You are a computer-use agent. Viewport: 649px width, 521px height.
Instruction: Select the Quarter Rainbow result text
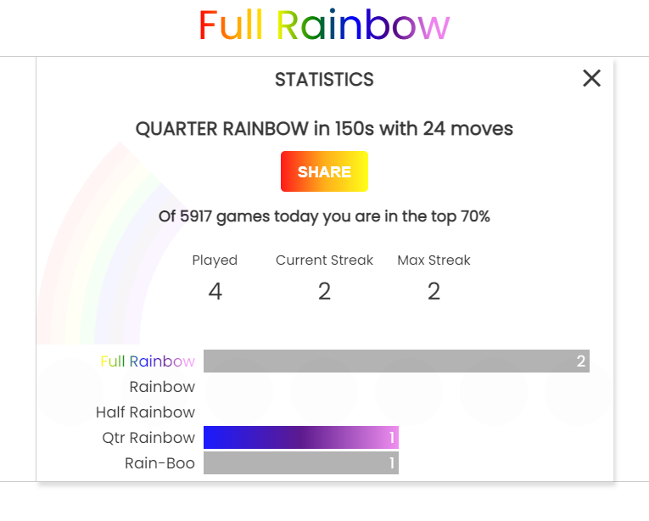click(x=324, y=129)
